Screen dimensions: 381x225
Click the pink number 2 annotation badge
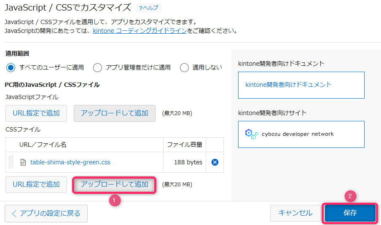click(351, 196)
